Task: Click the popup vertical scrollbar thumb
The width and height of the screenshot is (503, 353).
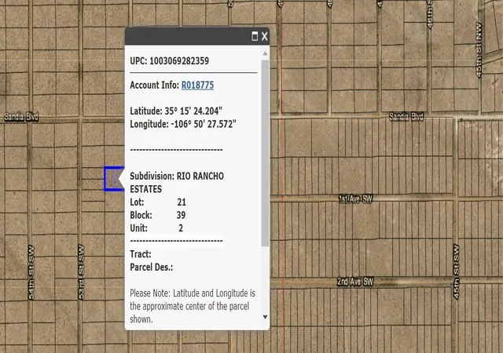Action: (x=265, y=153)
